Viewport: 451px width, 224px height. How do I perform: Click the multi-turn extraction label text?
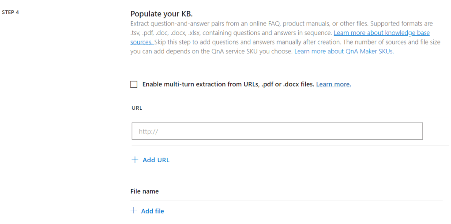(228, 84)
